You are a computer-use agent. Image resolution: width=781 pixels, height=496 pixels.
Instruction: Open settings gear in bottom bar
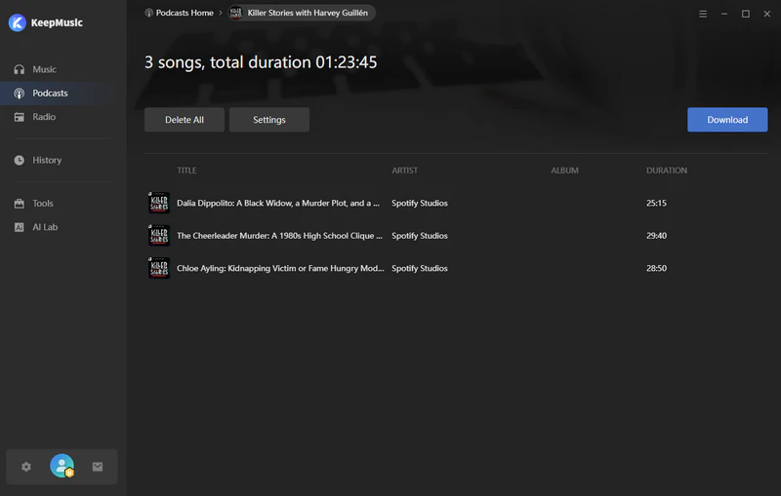click(x=26, y=467)
